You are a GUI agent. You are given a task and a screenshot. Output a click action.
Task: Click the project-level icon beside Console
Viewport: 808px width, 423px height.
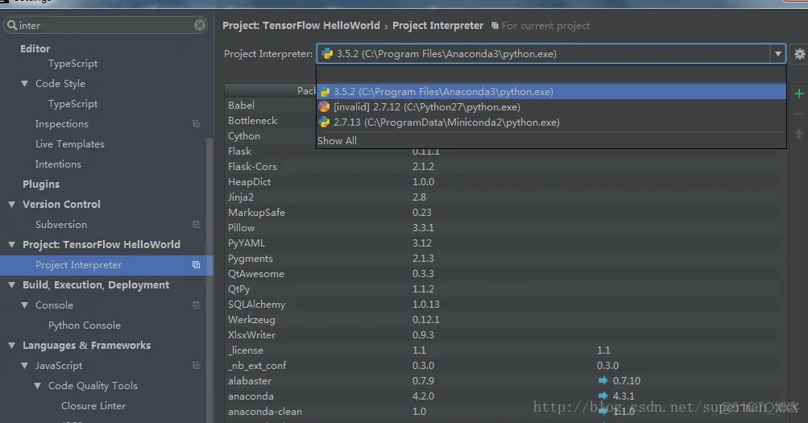click(197, 305)
